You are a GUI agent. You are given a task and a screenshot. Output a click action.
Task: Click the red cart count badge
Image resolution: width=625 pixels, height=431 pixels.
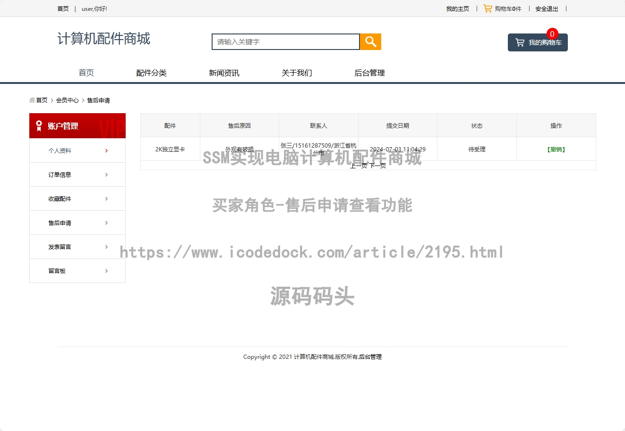pyautogui.click(x=552, y=34)
